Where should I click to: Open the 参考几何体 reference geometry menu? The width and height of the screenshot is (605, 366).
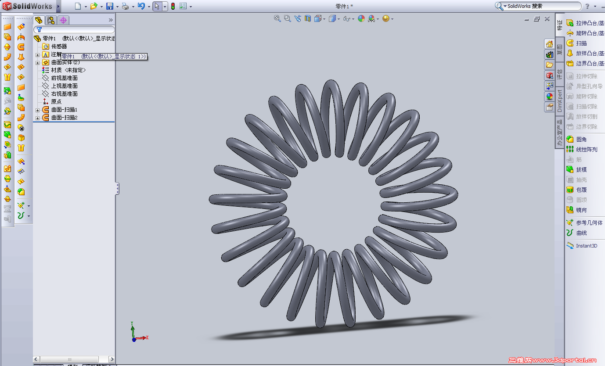[x=585, y=223]
